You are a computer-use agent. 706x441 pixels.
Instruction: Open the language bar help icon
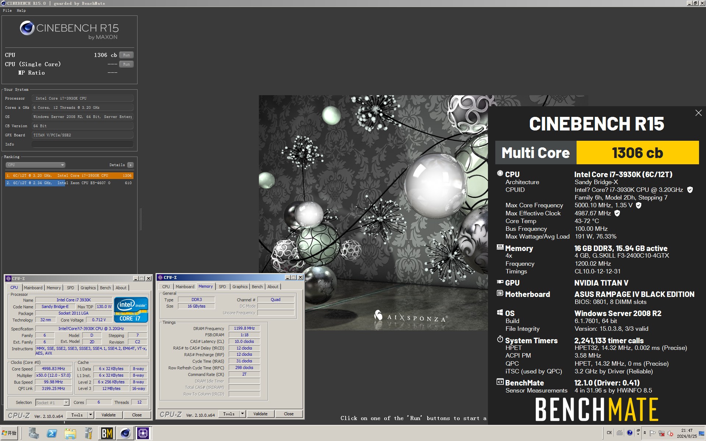pyautogui.click(x=630, y=433)
